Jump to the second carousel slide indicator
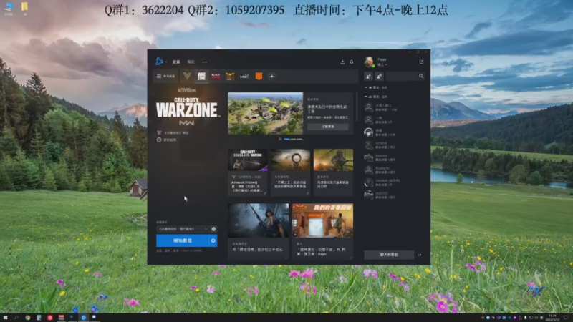This screenshot has height=322, width=573. click(293, 139)
